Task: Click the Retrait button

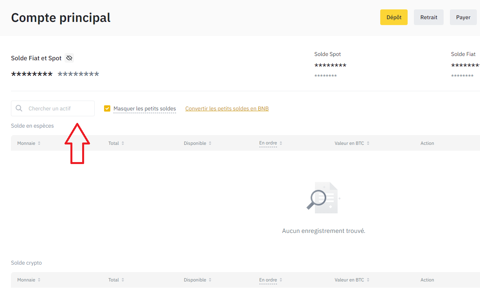Action: 428,17
